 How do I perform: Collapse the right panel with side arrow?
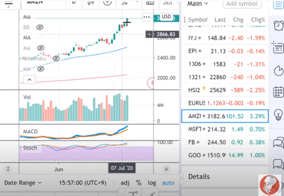point(182,179)
